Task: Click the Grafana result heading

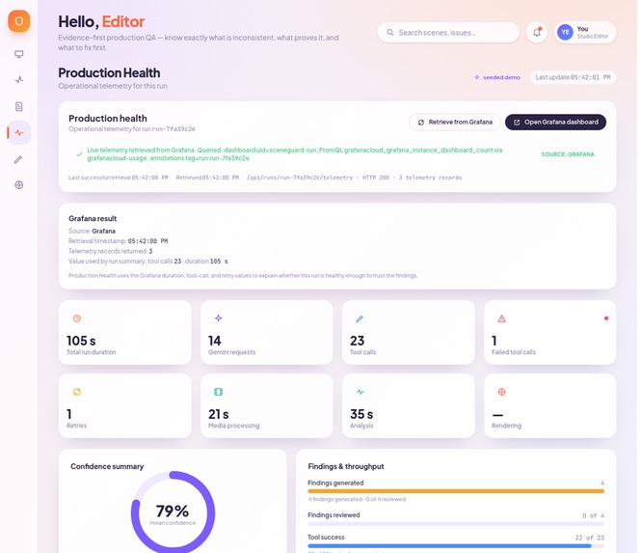Action: click(93, 218)
